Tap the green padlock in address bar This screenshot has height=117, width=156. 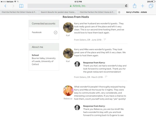[x=71, y=6]
